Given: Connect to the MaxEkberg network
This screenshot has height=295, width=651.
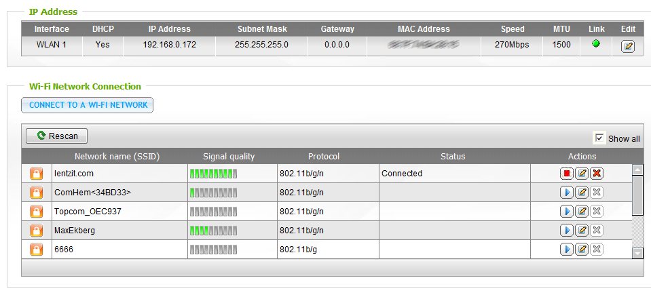Looking at the screenshot, I should pyautogui.click(x=567, y=231).
